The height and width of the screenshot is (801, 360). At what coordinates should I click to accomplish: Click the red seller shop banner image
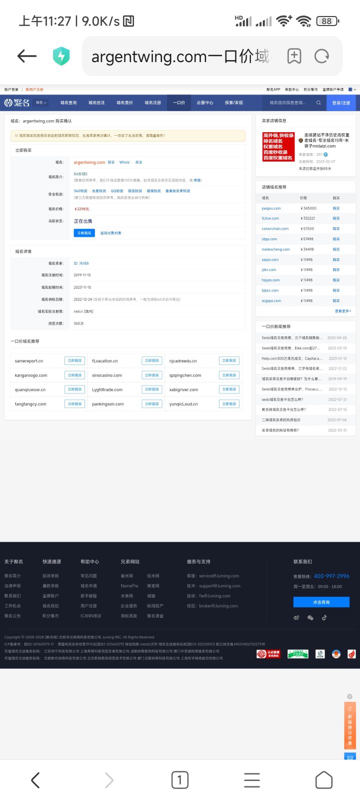tap(278, 147)
